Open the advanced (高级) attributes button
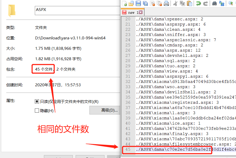 [x=105, y=110]
